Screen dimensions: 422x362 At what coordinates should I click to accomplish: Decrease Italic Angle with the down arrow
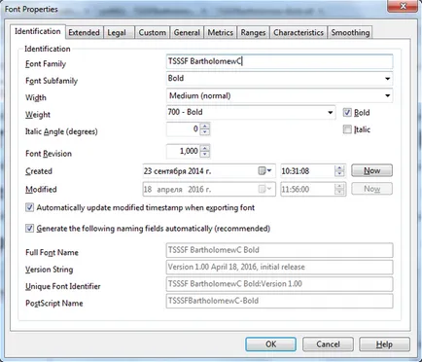(x=205, y=132)
